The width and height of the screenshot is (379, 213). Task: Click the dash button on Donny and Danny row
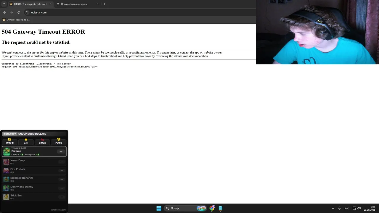coord(62,188)
